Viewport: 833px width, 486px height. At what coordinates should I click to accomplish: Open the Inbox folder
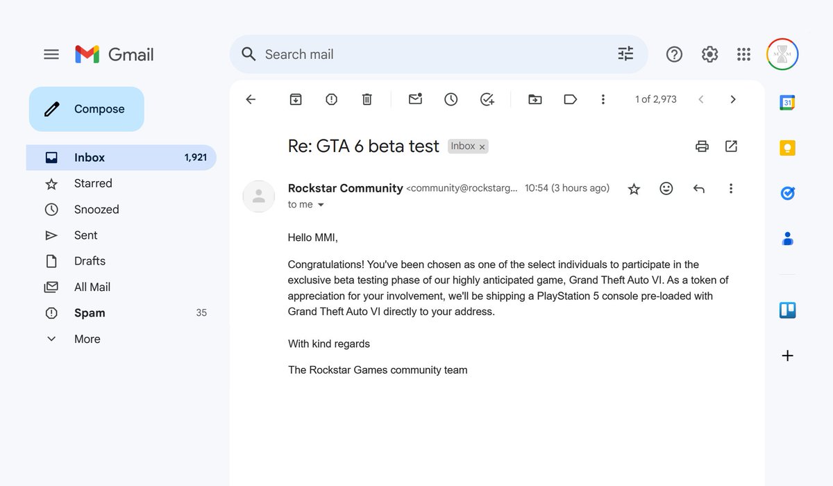click(121, 158)
